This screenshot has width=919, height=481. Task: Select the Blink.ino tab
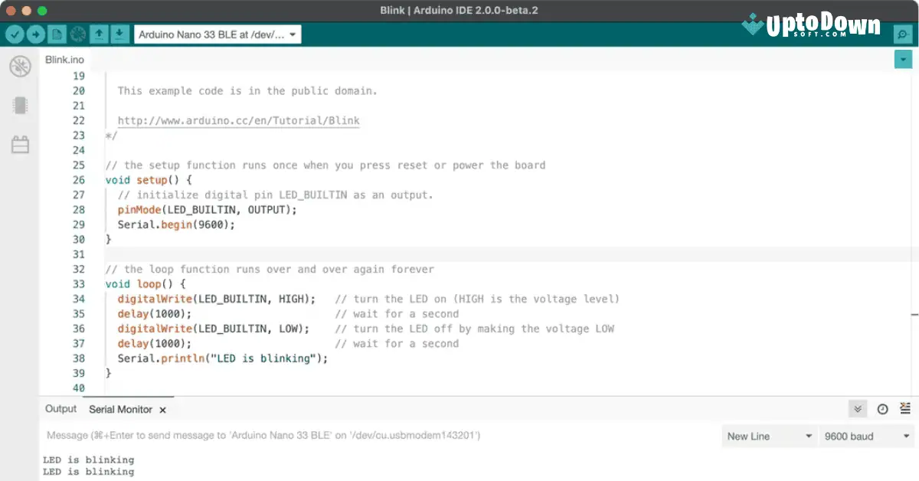[x=64, y=59]
